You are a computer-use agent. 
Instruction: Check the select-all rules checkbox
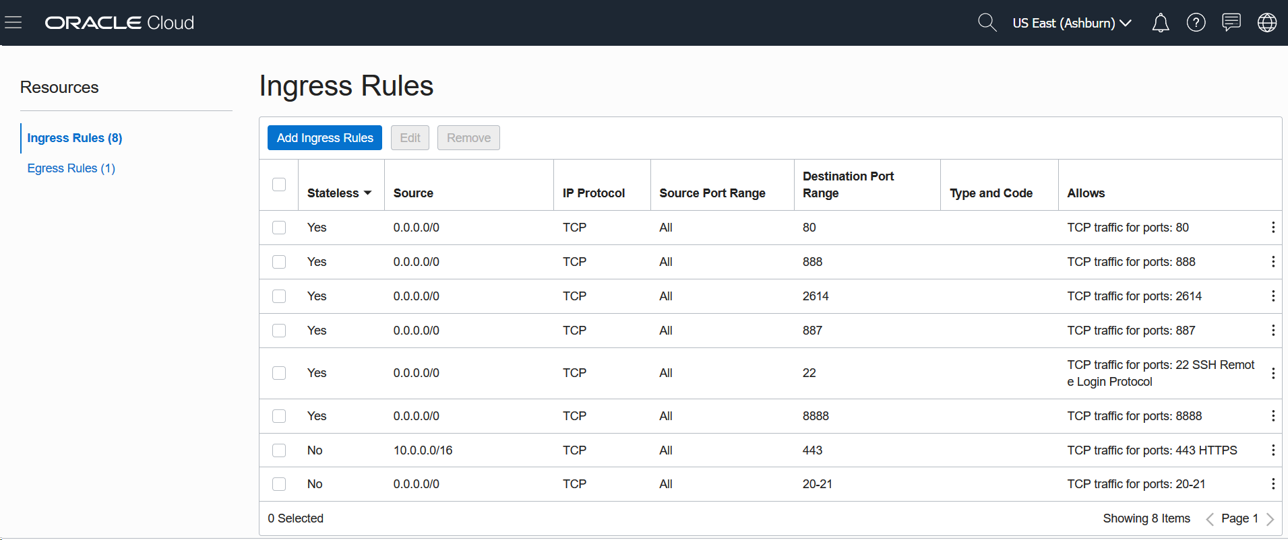pos(279,184)
